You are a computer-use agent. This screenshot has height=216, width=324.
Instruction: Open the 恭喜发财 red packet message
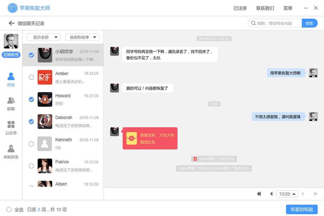pyautogui.click(x=150, y=138)
